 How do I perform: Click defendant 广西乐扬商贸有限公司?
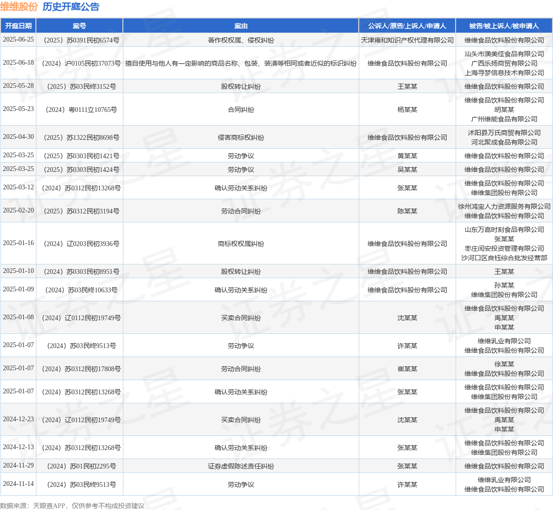pyautogui.click(x=504, y=63)
